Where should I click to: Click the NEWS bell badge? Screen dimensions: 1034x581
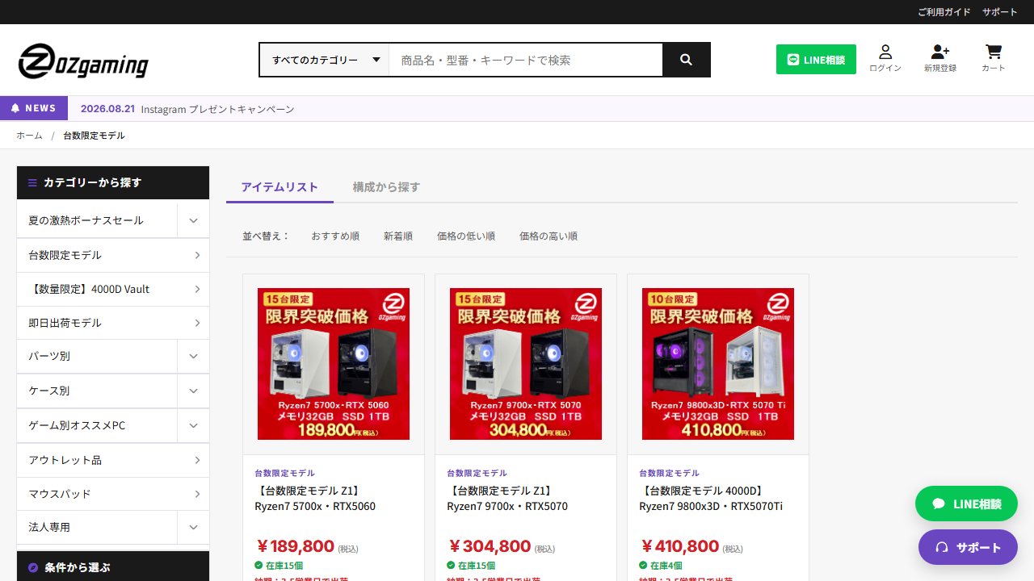[x=34, y=108]
